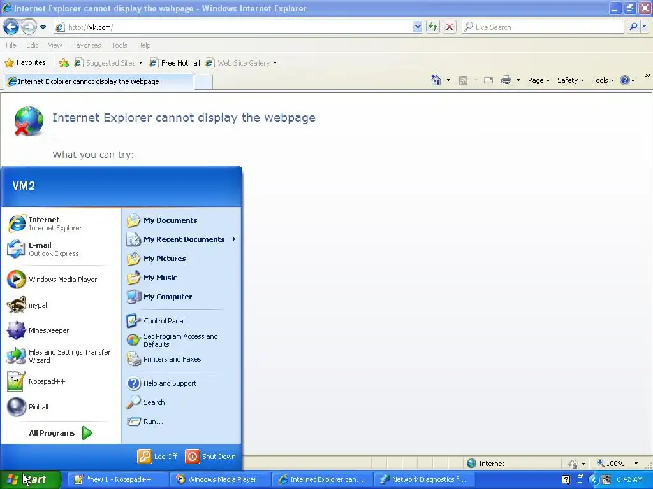Open Suggested Sites dropdown
Image resolution: width=653 pixels, height=489 pixels.
[108, 63]
